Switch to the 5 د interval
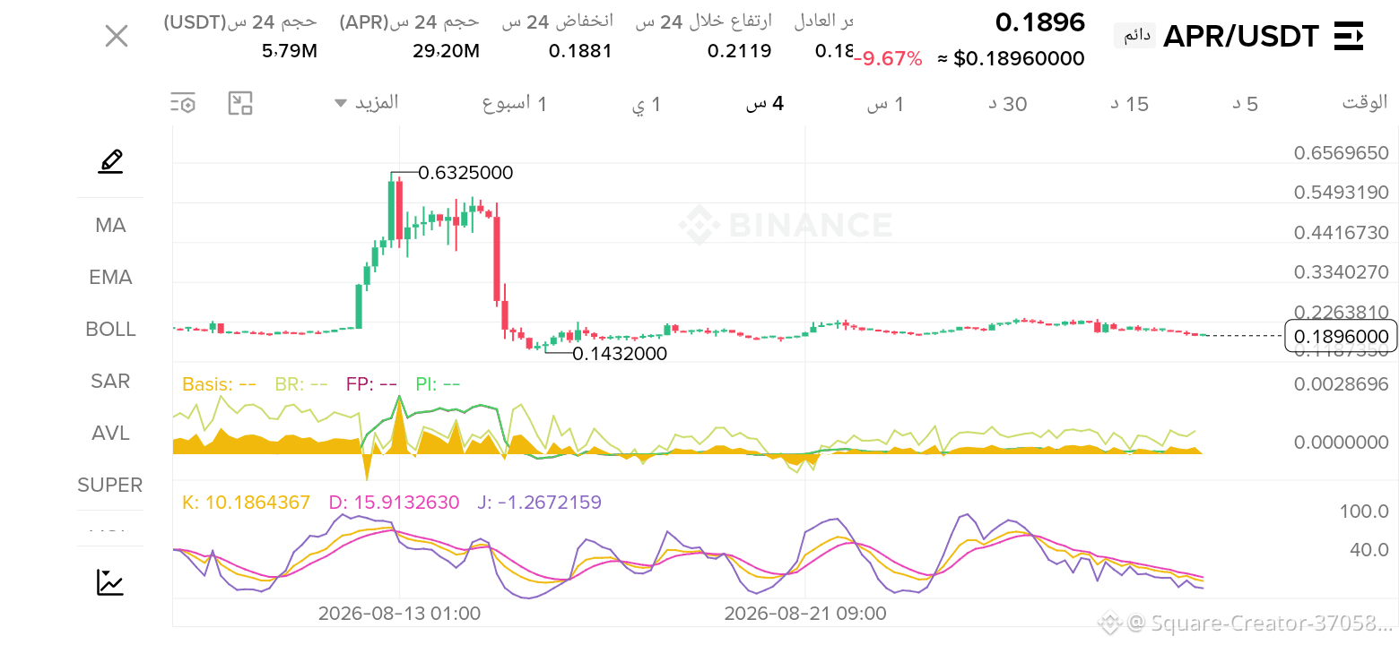The height and width of the screenshot is (645, 1399). click(x=1245, y=104)
